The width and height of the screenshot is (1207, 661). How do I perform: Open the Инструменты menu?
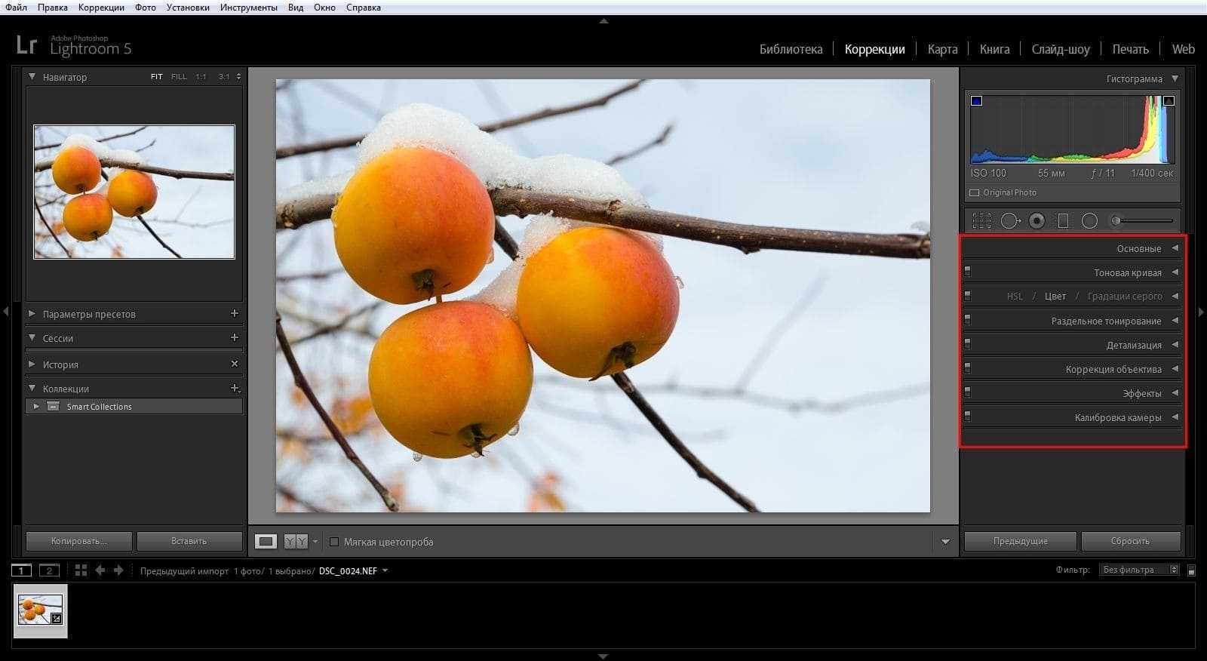(x=249, y=8)
